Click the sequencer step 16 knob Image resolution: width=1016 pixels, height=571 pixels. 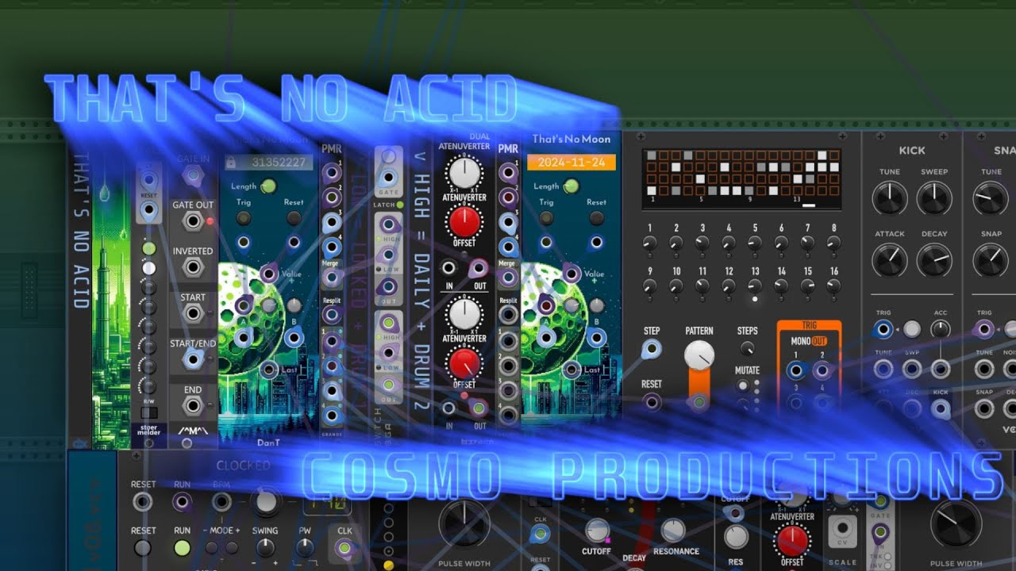[x=833, y=287]
